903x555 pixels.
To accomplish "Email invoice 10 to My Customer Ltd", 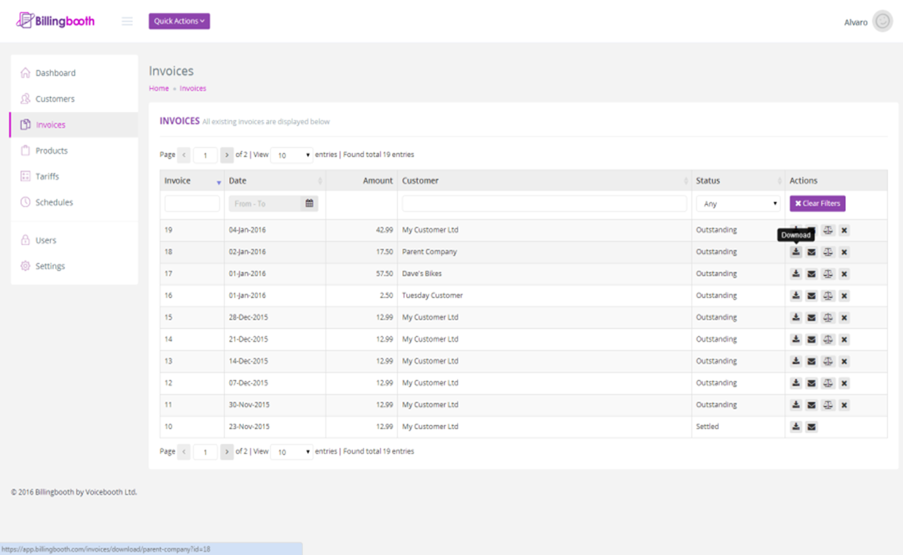I will [811, 427].
